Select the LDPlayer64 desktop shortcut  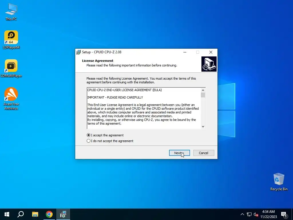coord(11,40)
